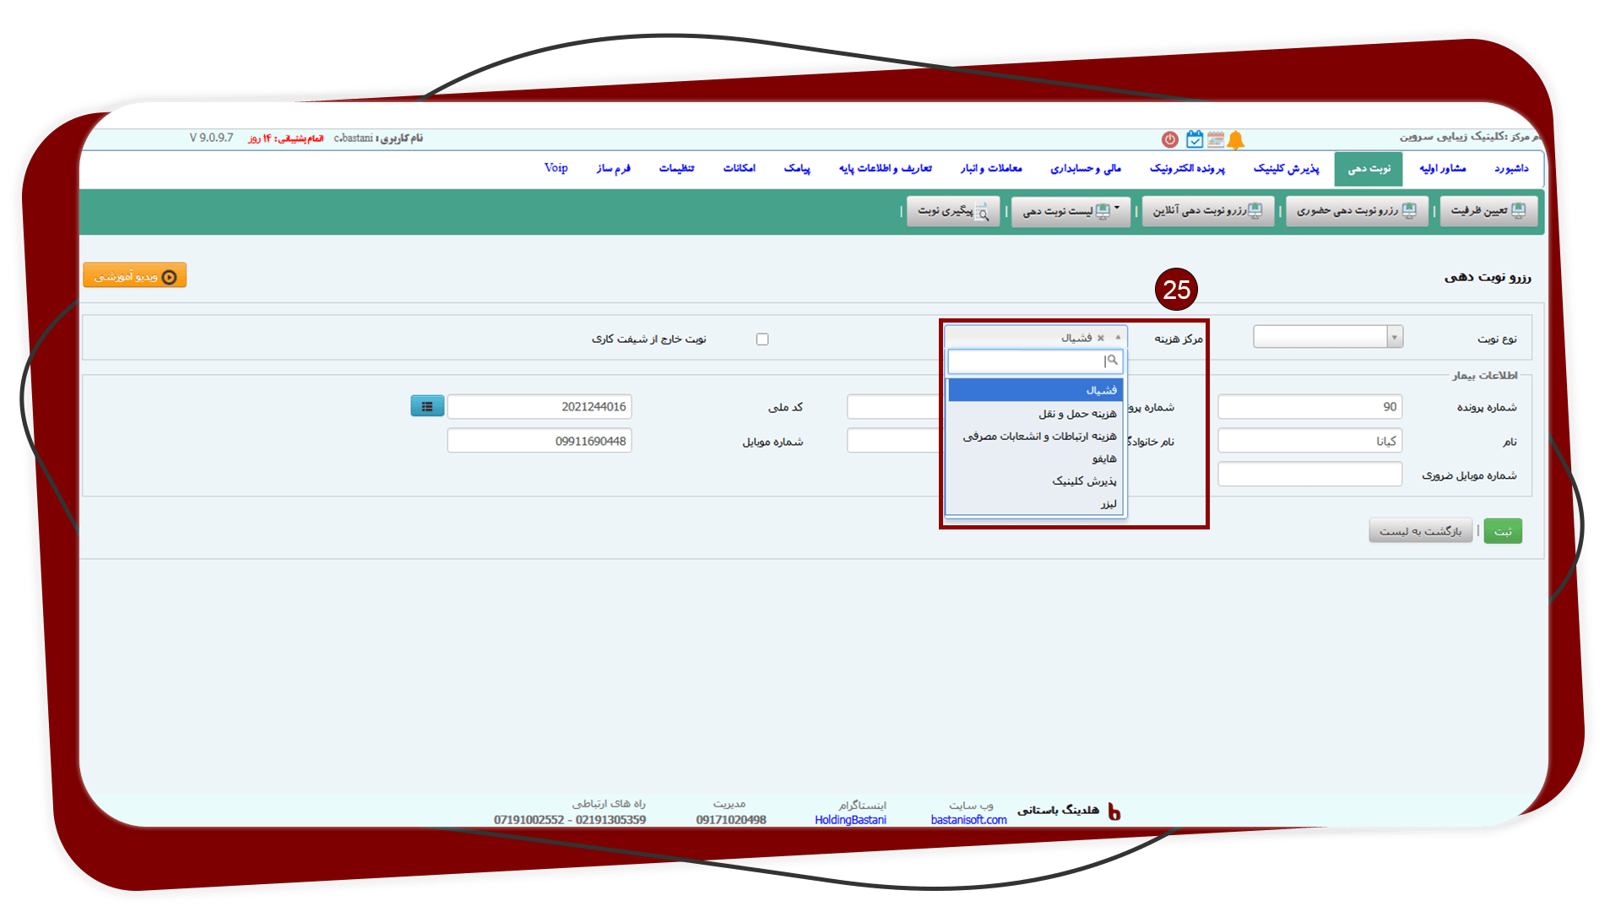Click the cost center search input

(1035, 361)
